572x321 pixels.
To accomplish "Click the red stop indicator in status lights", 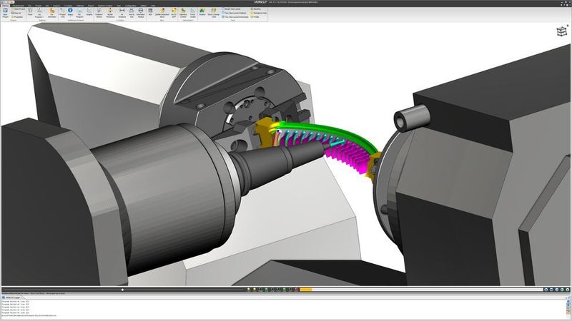I will [296, 290].
